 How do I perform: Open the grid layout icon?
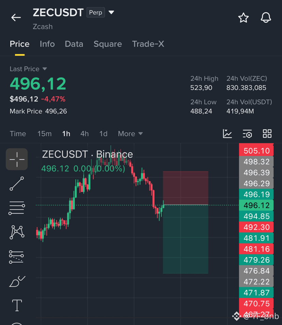(x=267, y=134)
